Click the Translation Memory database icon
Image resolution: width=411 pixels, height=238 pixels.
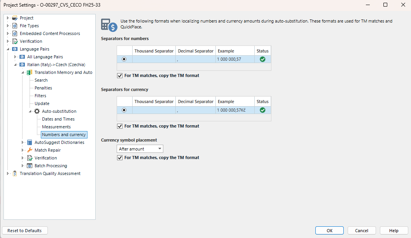[30, 72]
